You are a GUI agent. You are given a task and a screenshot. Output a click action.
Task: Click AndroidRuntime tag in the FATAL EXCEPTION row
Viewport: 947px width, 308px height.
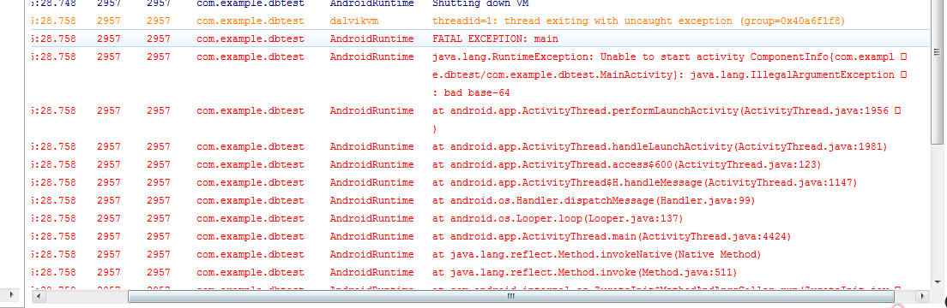371,38
